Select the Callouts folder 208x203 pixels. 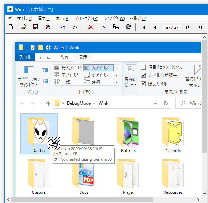pos(173,135)
